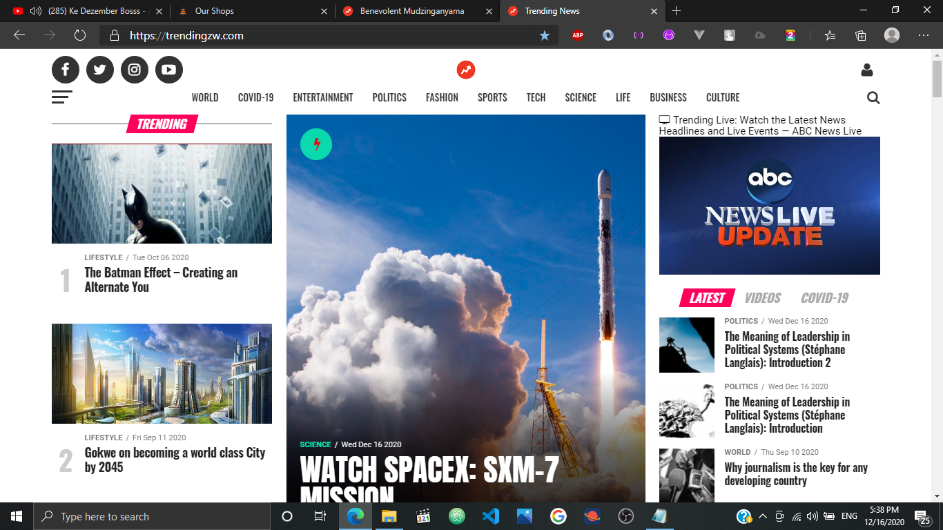Click the futuristic city article thumbnail
The width and height of the screenshot is (943, 530).
tap(162, 373)
